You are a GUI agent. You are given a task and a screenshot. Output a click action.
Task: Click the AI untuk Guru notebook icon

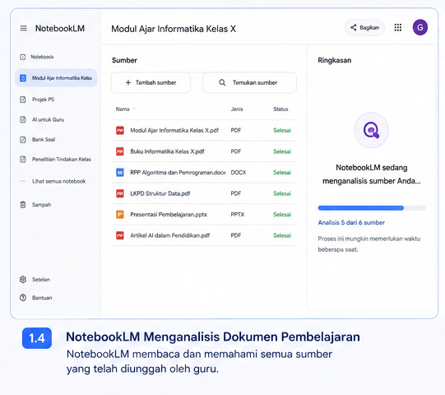tap(23, 119)
